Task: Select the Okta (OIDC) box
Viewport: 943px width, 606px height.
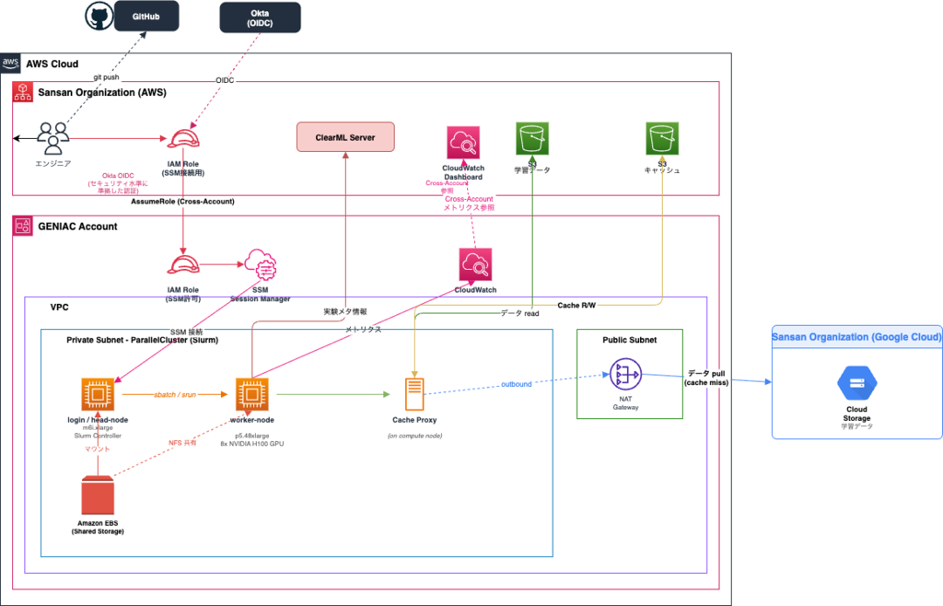Action: tap(260, 17)
